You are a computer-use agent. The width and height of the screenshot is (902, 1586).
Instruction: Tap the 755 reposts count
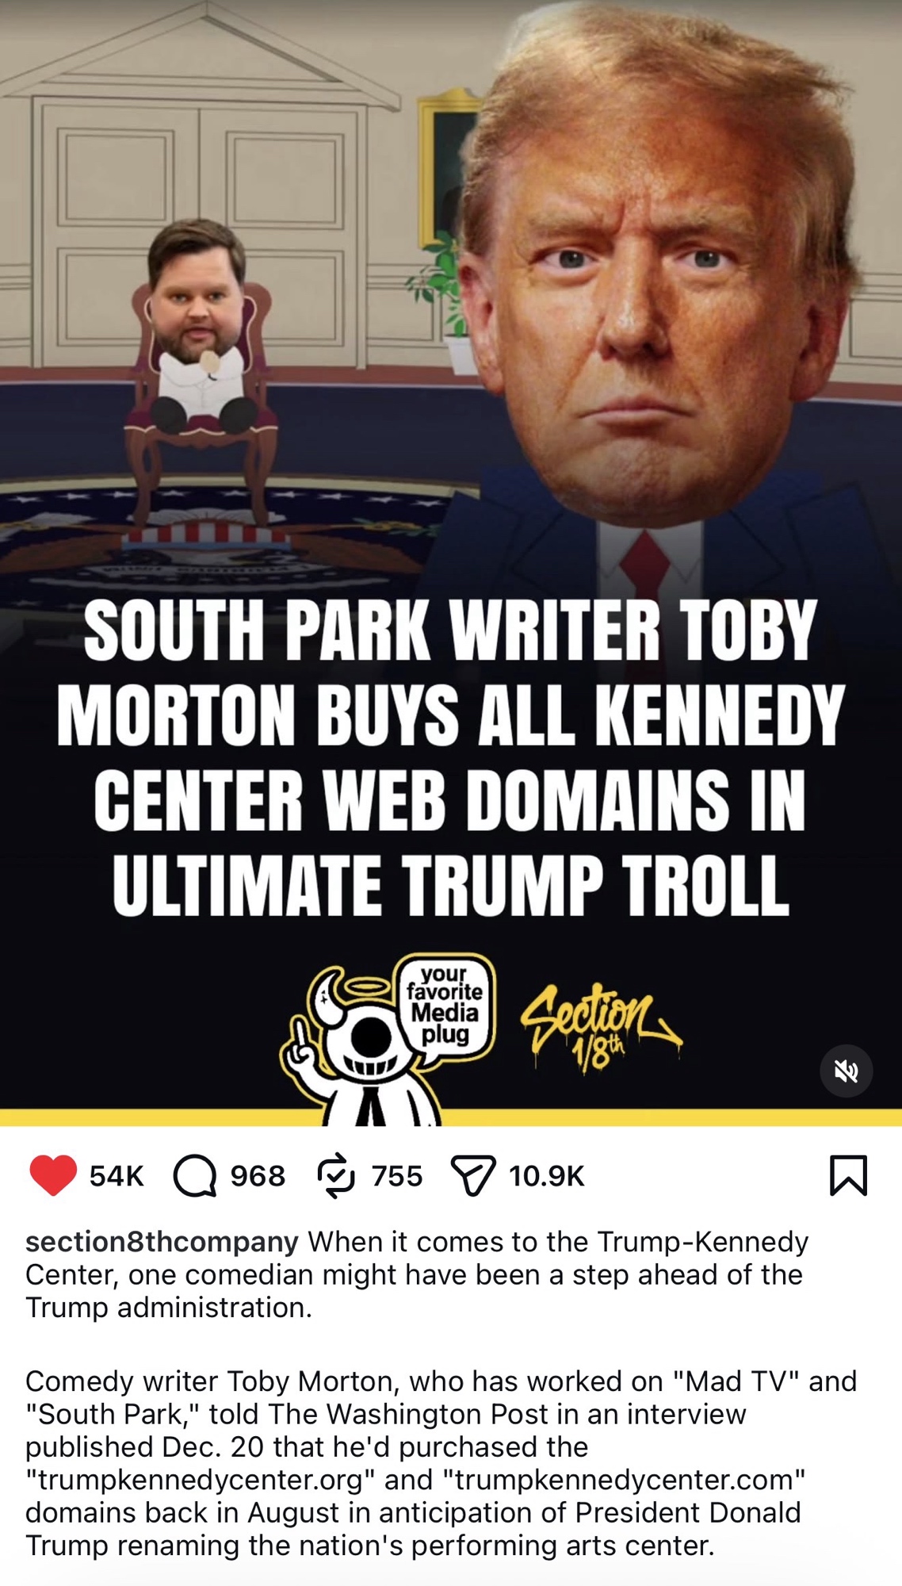397,1176
